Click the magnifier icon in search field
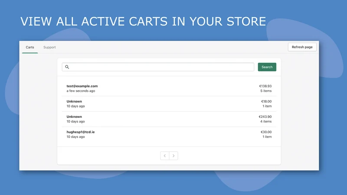 tap(67, 67)
